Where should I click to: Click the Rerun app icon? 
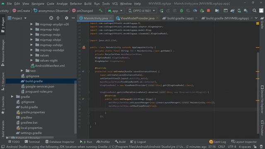(x=161, y=11)
